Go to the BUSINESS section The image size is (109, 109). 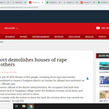(x=10, y=37)
